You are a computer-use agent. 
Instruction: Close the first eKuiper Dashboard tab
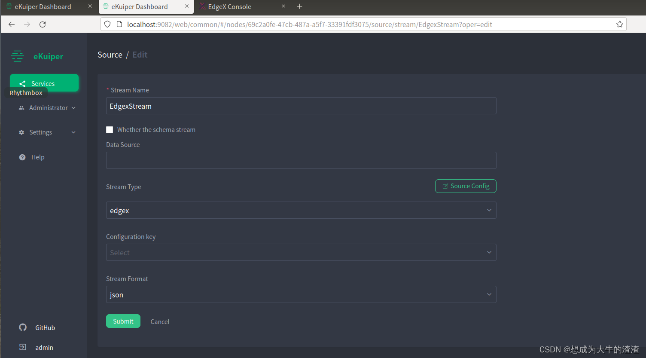pyautogui.click(x=90, y=6)
